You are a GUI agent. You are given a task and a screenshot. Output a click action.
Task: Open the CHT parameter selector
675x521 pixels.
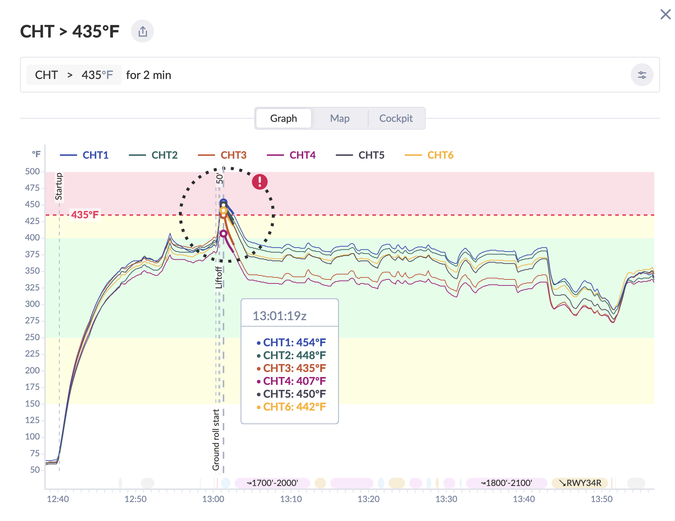point(46,75)
